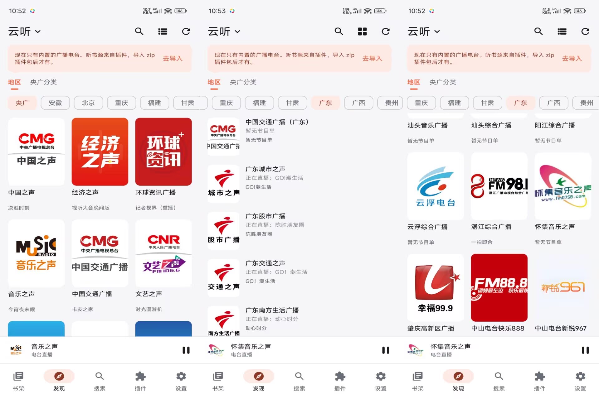The image size is (599, 399).
Task: Switch to 央广分类 tab in left screen
Action: tap(43, 82)
